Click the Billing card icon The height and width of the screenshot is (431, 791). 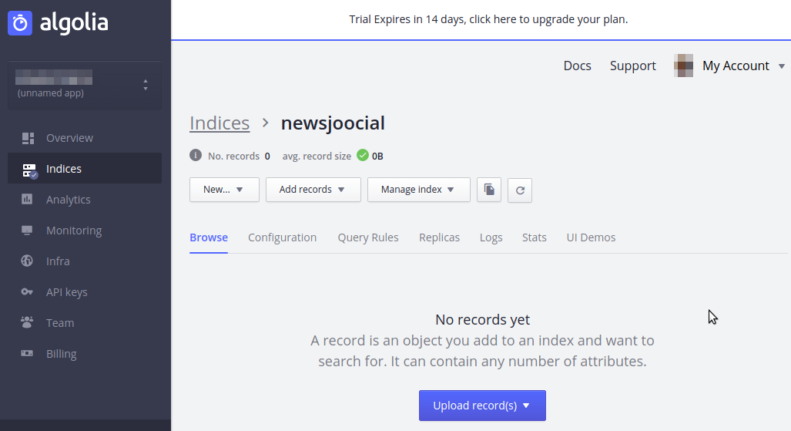pos(27,353)
